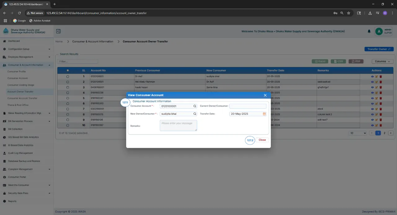Edit row 10 record with pencil icon

click(x=377, y=125)
